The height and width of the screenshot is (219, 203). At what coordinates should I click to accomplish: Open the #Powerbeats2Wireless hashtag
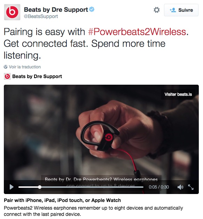(x=137, y=32)
